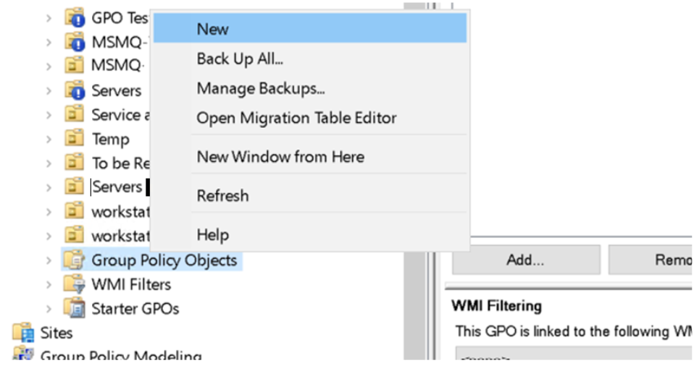The width and height of the screenshot is (694, 384).
Task: Click the Group Policy Modeling icon
Action: click(23, 356)
